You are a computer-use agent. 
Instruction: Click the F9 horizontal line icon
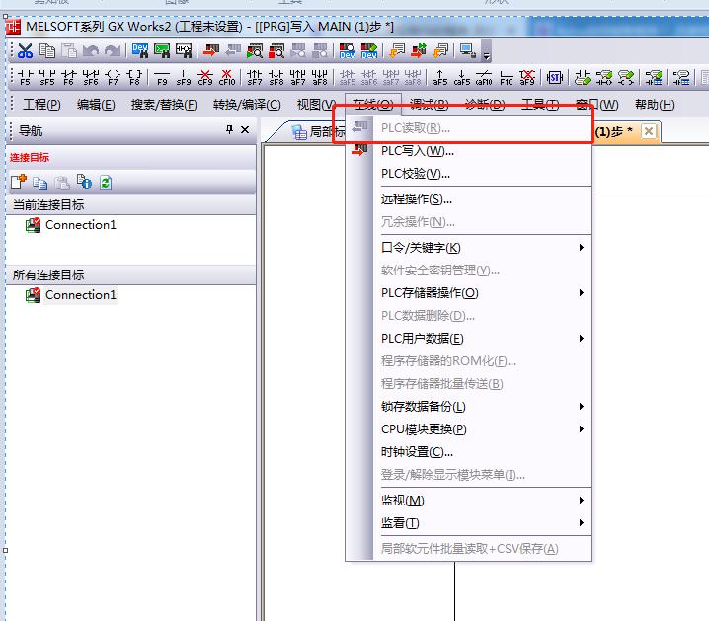[x=162, y=77]
